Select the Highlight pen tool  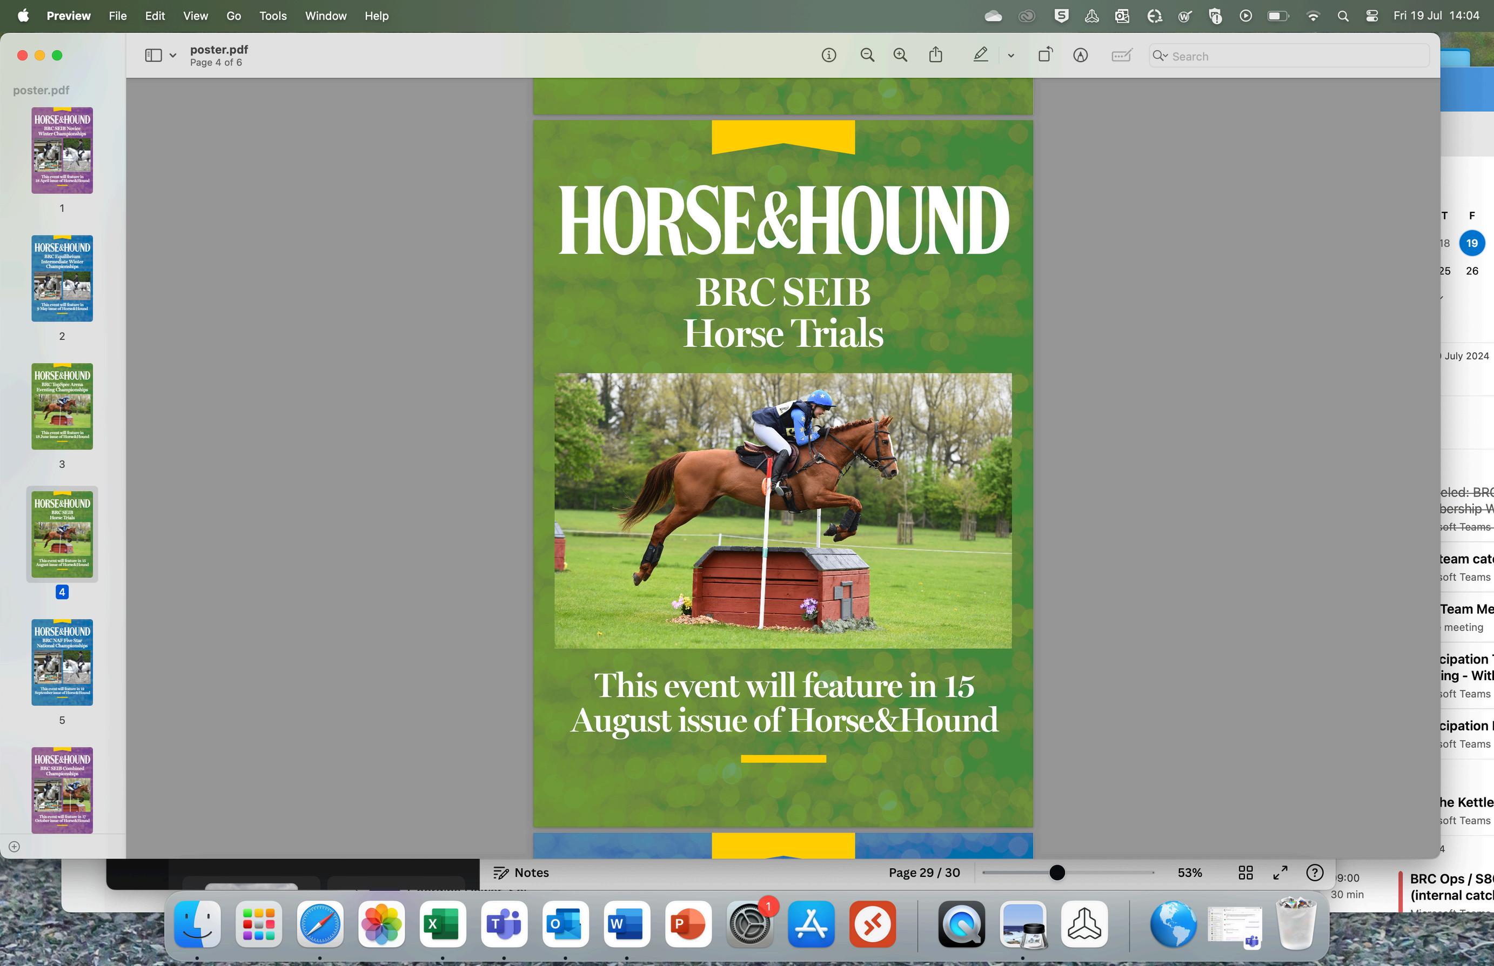[980, 55]
